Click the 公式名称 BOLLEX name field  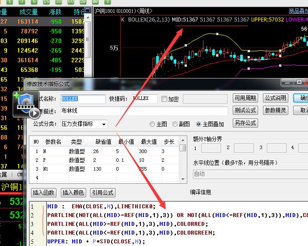pyautogui.click(x=83, y=99)
